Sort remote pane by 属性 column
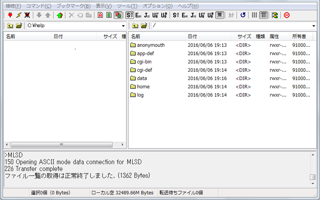320x200 pixels. click(x=278, y=37)
